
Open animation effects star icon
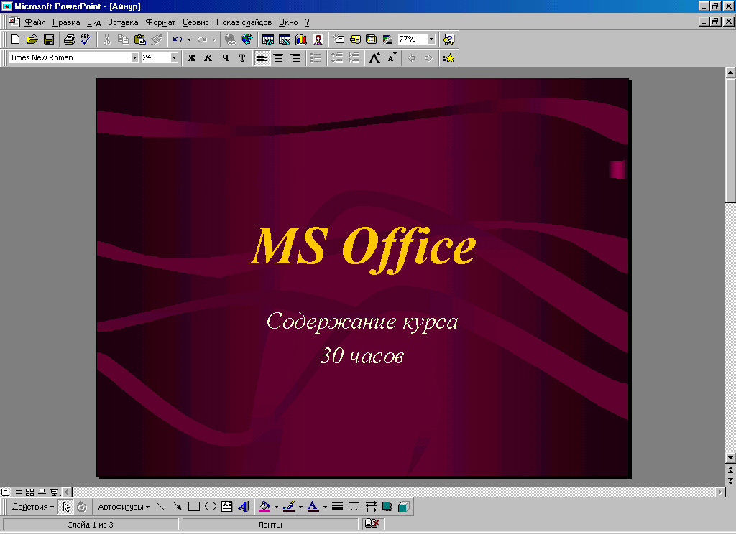coord(448,57)
